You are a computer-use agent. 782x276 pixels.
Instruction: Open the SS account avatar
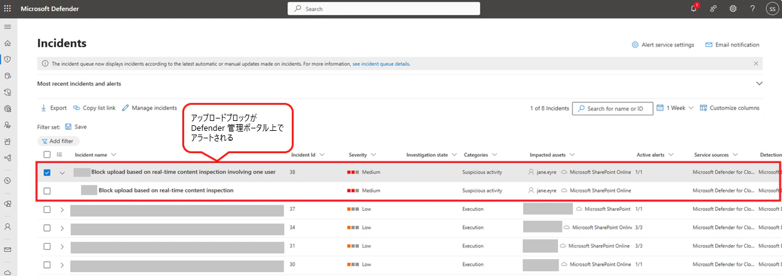coord(771,9)
